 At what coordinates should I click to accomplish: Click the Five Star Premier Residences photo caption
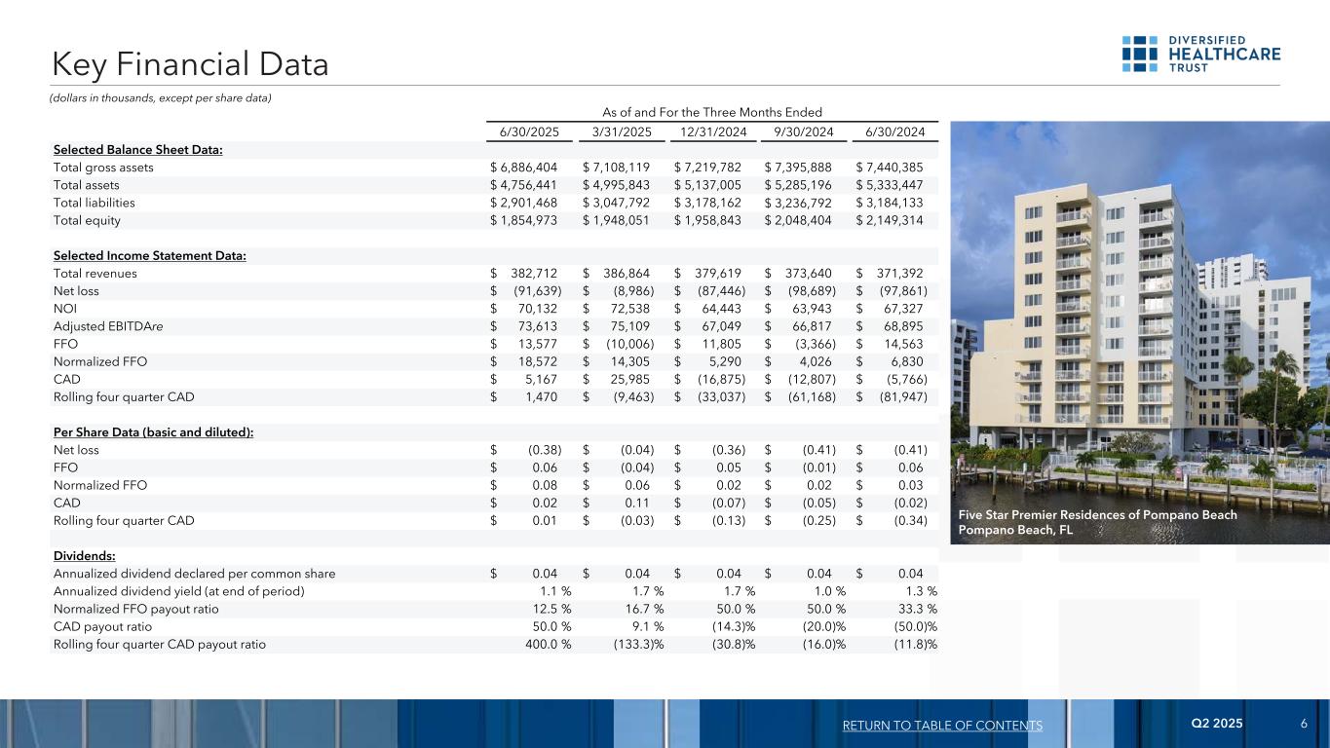pos(1098,522)
